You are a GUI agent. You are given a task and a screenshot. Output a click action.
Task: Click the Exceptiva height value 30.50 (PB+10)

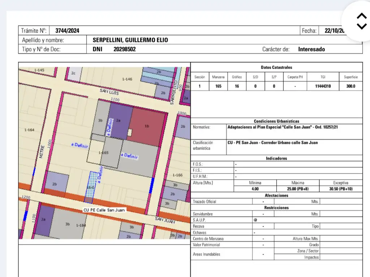[x=341, y=189]
